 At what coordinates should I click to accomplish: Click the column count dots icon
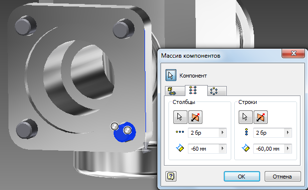click(180, 132)
